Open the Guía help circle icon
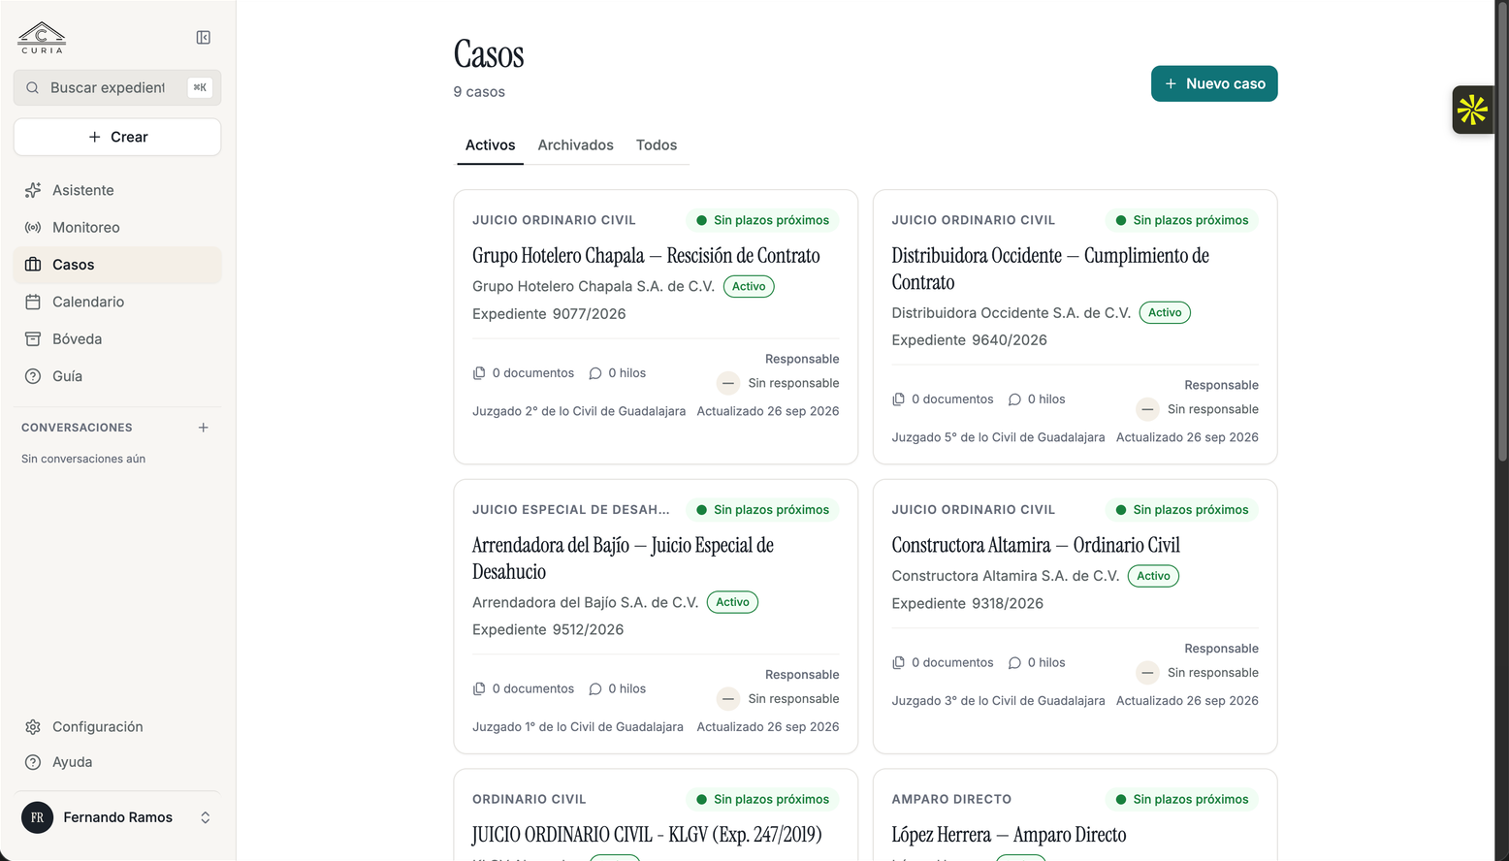Screen dimensions: 1509x861 [x=33, y=376]
